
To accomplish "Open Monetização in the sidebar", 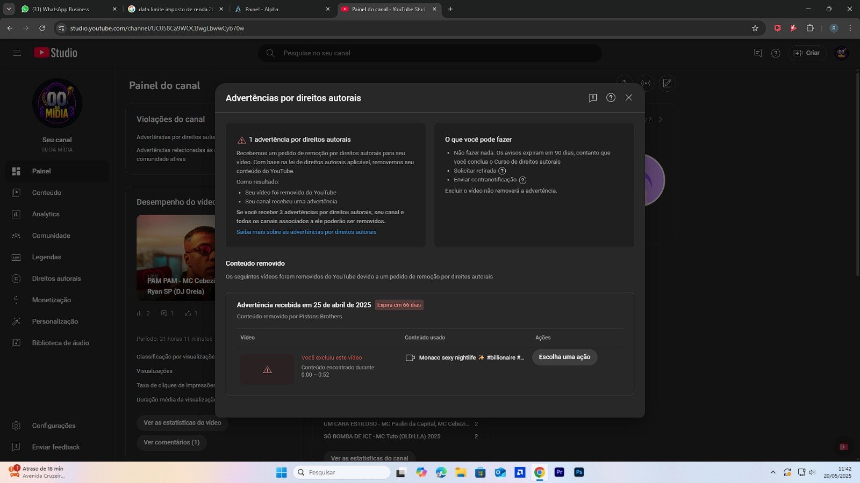I will coord(57,300).
